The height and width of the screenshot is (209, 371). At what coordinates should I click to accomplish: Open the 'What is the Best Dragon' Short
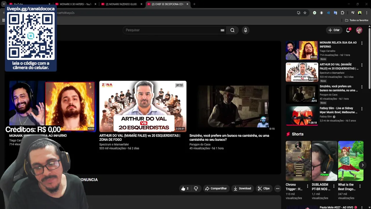point(350,161)
